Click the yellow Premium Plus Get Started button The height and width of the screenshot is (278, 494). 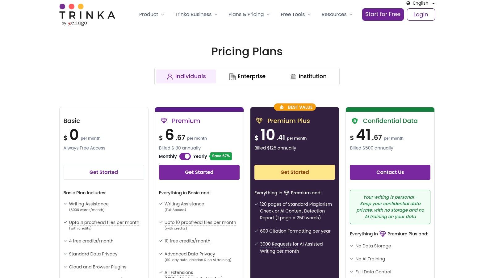(295, 172)
